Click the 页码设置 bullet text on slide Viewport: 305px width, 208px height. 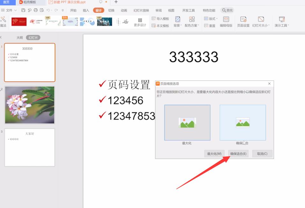129,85
